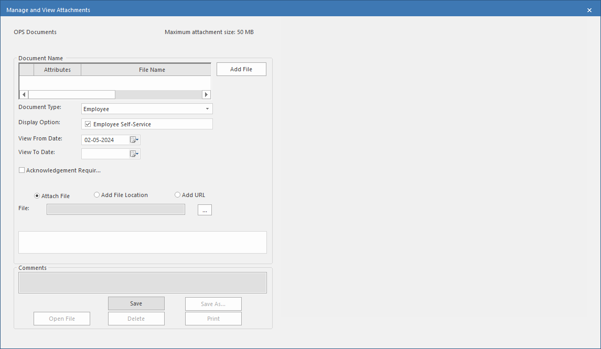Close the Manage and View Attachments dialog
The image size is (601, 349).
pyautogui.click(x=589, y=9)
